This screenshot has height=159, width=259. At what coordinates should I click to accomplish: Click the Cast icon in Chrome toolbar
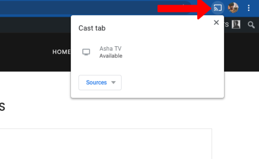(218, 8)
